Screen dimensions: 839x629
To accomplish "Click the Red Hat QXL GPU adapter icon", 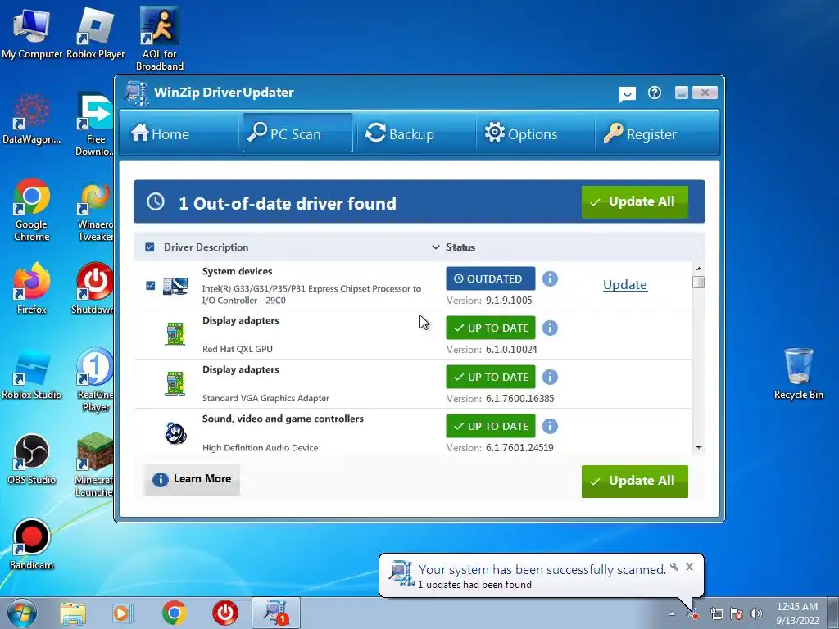I will [x=175, y=335].
